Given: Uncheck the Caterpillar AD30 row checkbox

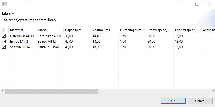Looking at the screenshot, I should pos(4,36).
